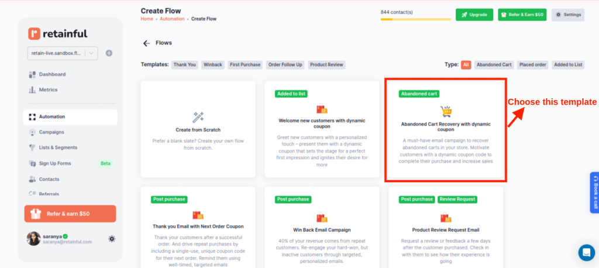Click the Contacts people icon
Screen dimensions: 599x268
tap(32, 179)
